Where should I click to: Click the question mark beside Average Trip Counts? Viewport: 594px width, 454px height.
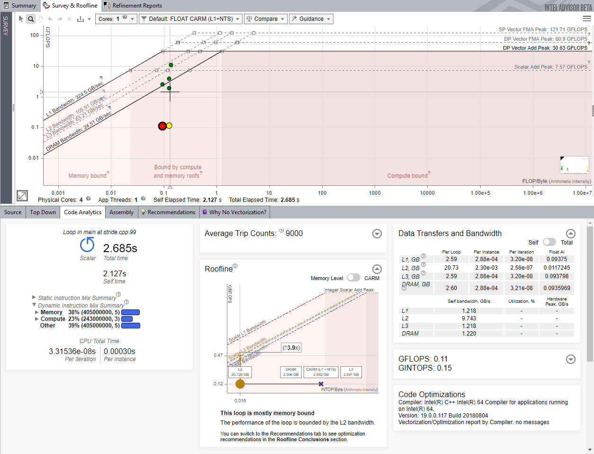coord(281,231)
